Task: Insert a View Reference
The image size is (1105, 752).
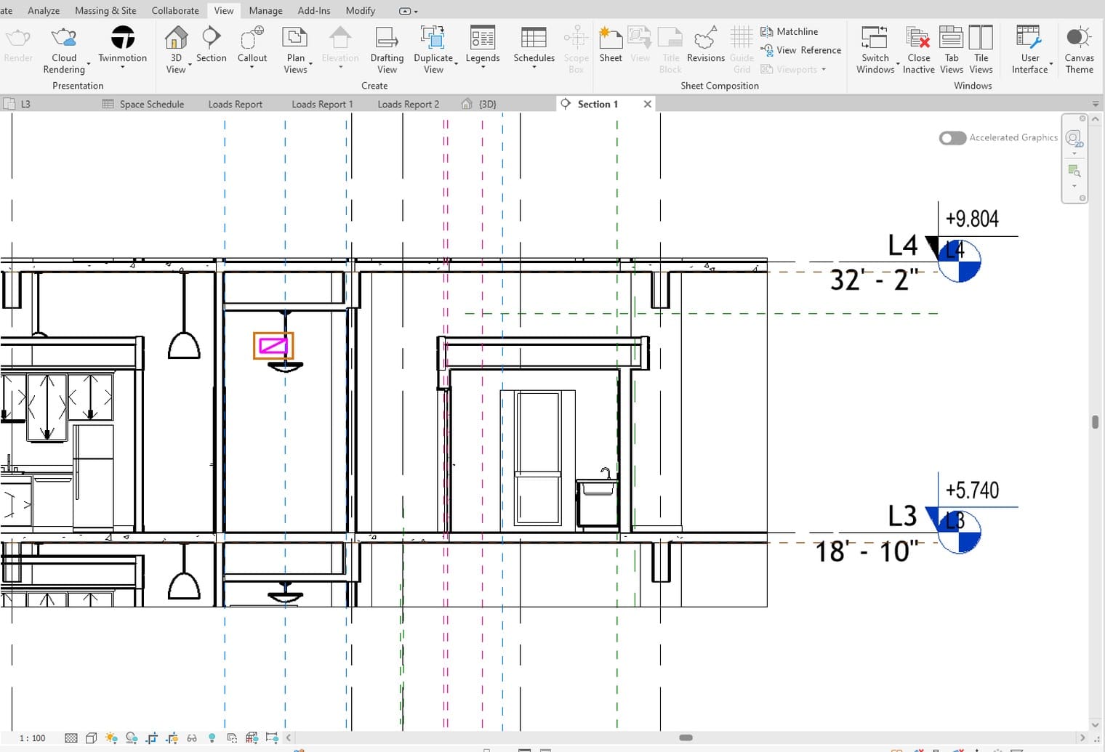Action: (x=800, y=50)
